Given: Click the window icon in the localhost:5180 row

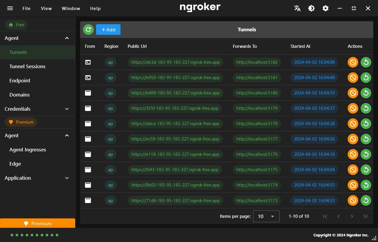Looking at the screenshot, I should [x=88, y=93].
